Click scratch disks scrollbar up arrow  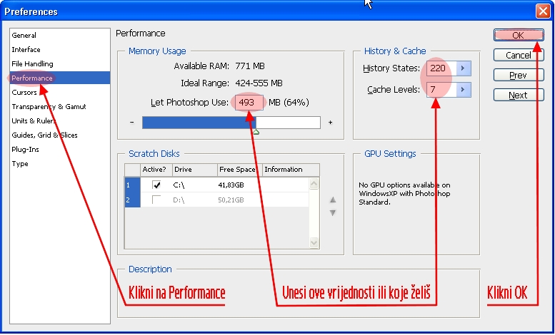(x=314, y=183)
